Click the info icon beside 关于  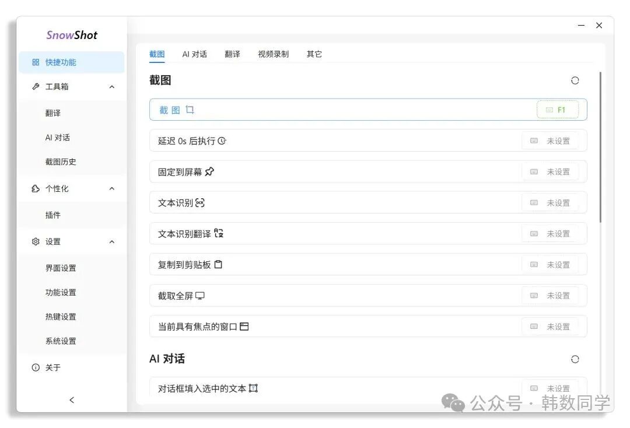coord(35,367)
